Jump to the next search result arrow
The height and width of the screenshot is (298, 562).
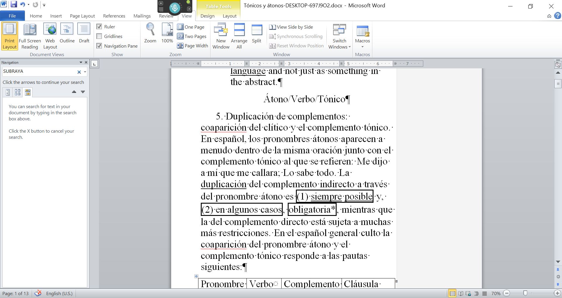coord(83,92)
